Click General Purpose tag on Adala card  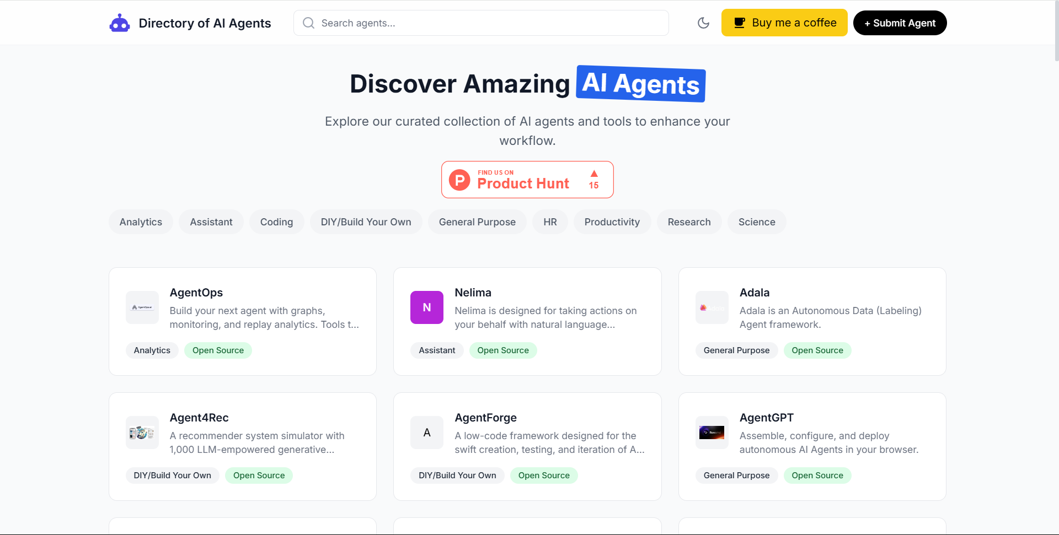click(736, 350)
